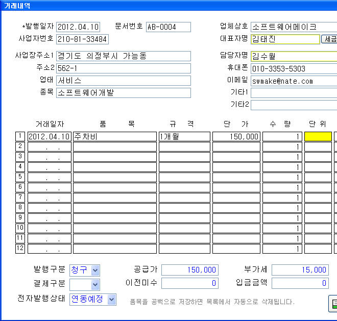Click the 공급가 field 150,000
Viewport: 337px width, 321px height.
point(190,270)
